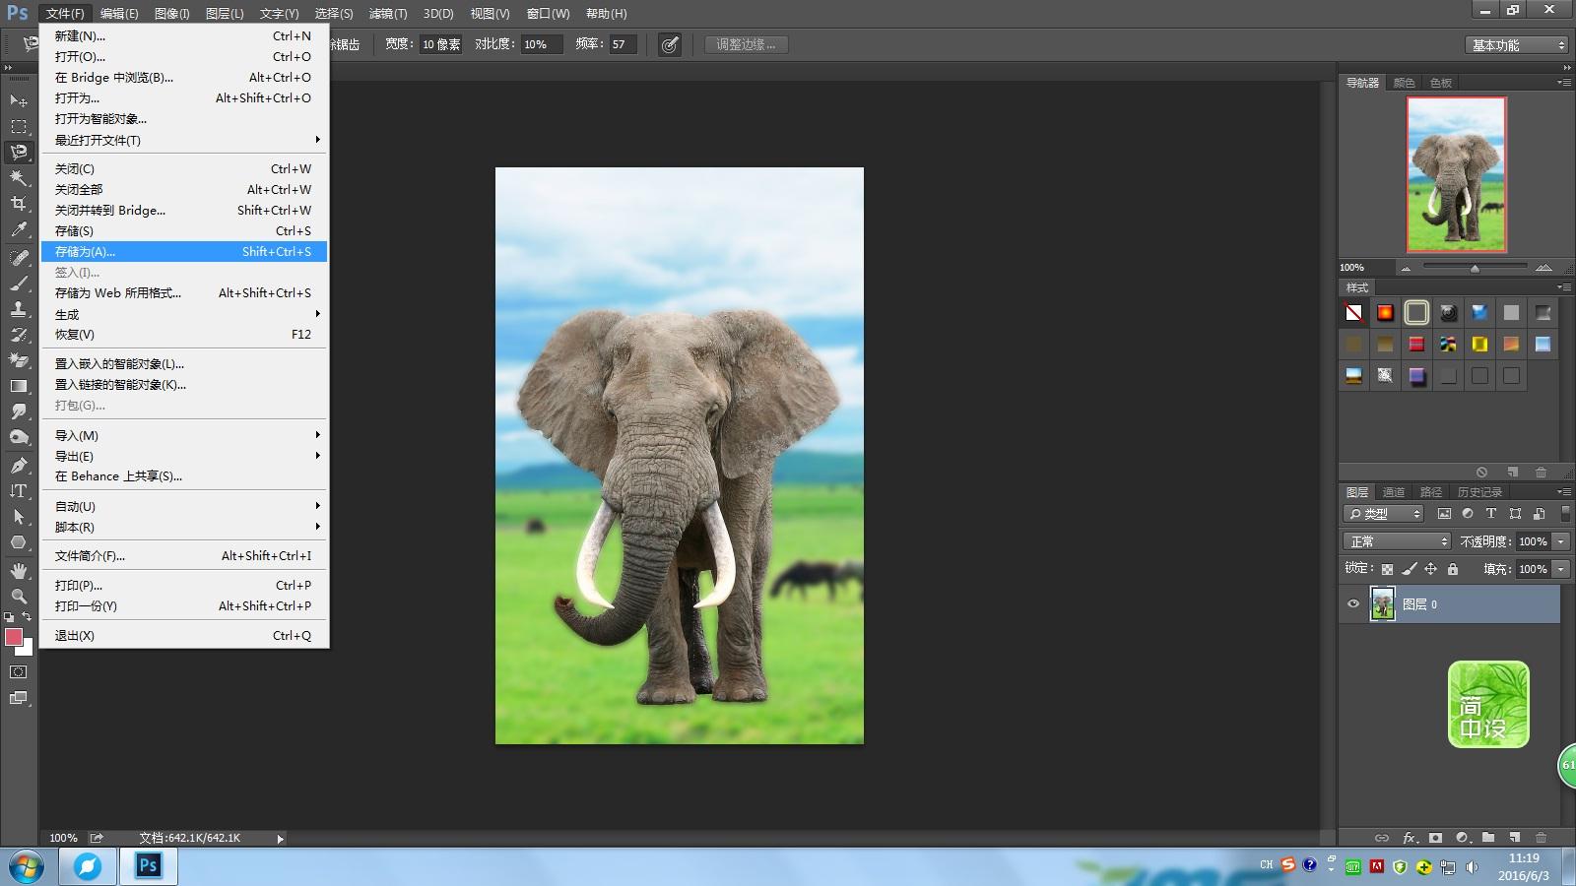Image resolution: width=1576 pixels, height=886 pixels.
Task: Open the 基本功能 workspace dropdown
Action: pyautogui.click(x=1516, y=45)
